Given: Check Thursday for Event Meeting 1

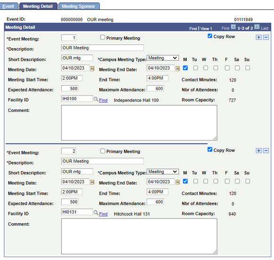Looking at the screenshot, I should 216,68.
